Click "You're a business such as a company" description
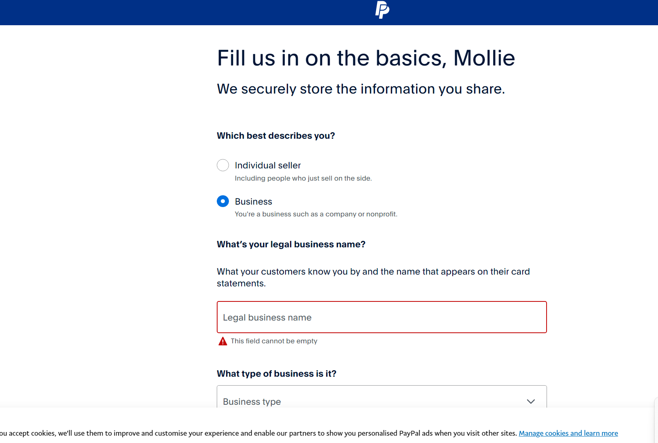Viewport: 658px width, 443px height. click(x=316, y=214)
